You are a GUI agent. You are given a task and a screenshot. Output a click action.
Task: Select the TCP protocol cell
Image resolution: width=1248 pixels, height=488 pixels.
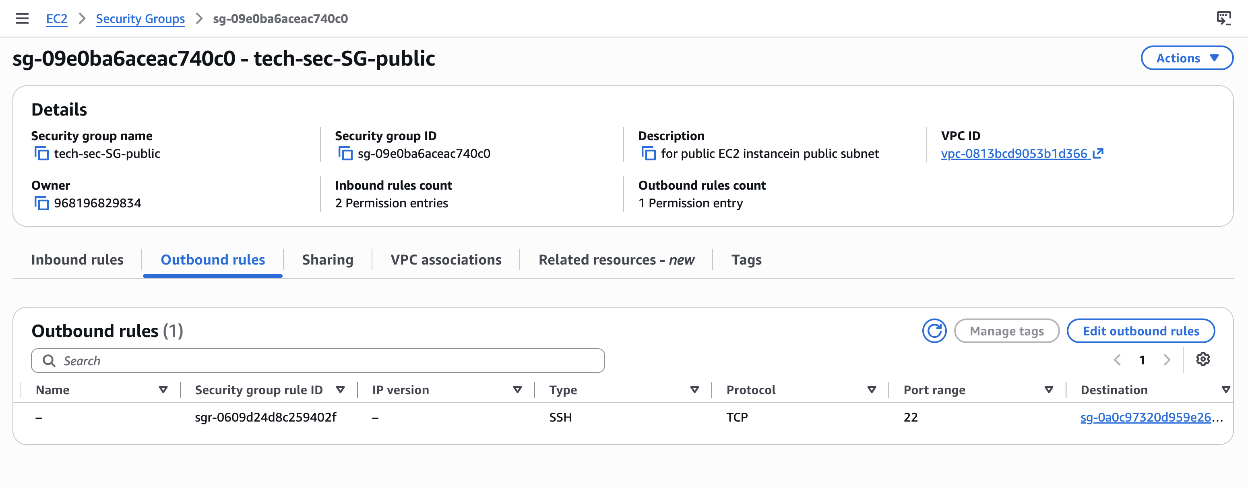737,417
